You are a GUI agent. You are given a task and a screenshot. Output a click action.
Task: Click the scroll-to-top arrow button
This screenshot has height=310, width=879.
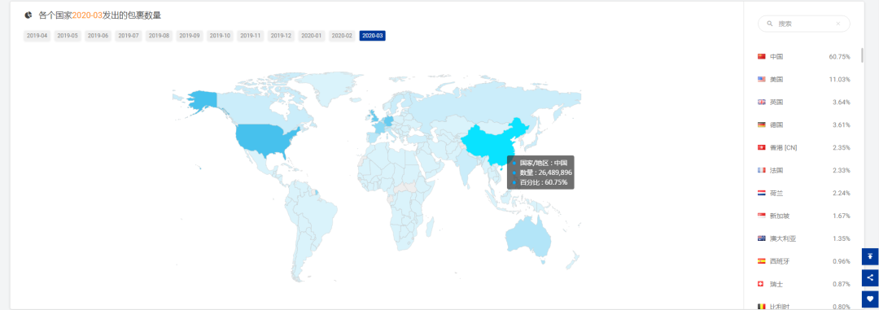click(870, 257)
